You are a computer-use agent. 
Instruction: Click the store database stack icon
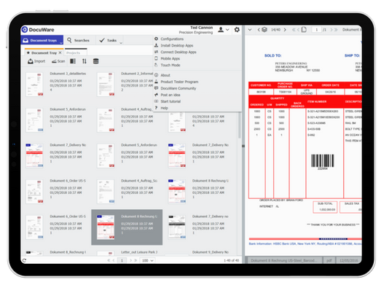coord(96,61)
